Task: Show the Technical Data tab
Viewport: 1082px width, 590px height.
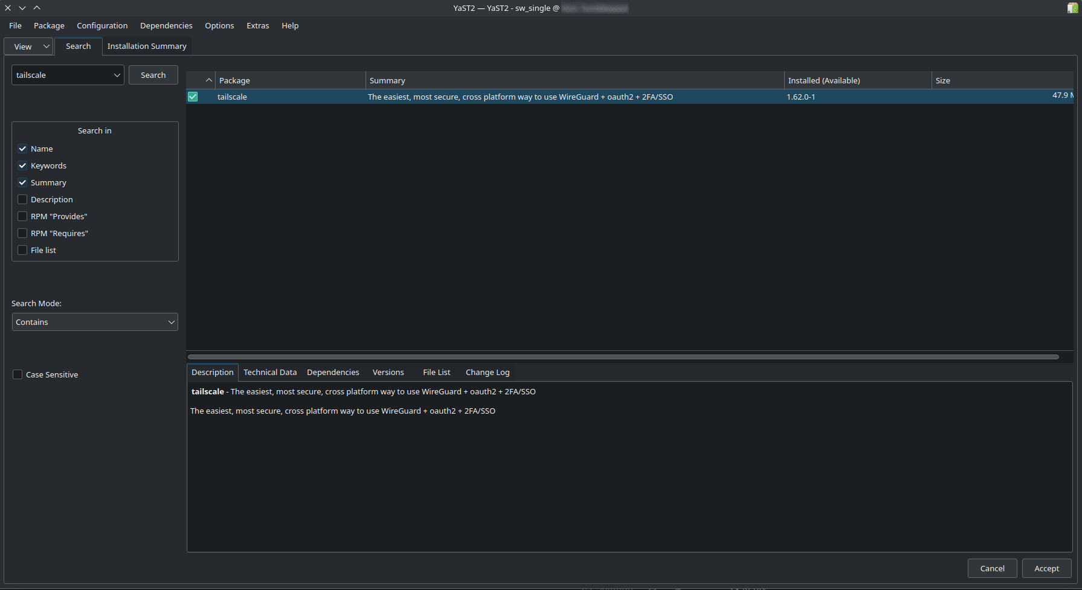Action: [270, 372]
